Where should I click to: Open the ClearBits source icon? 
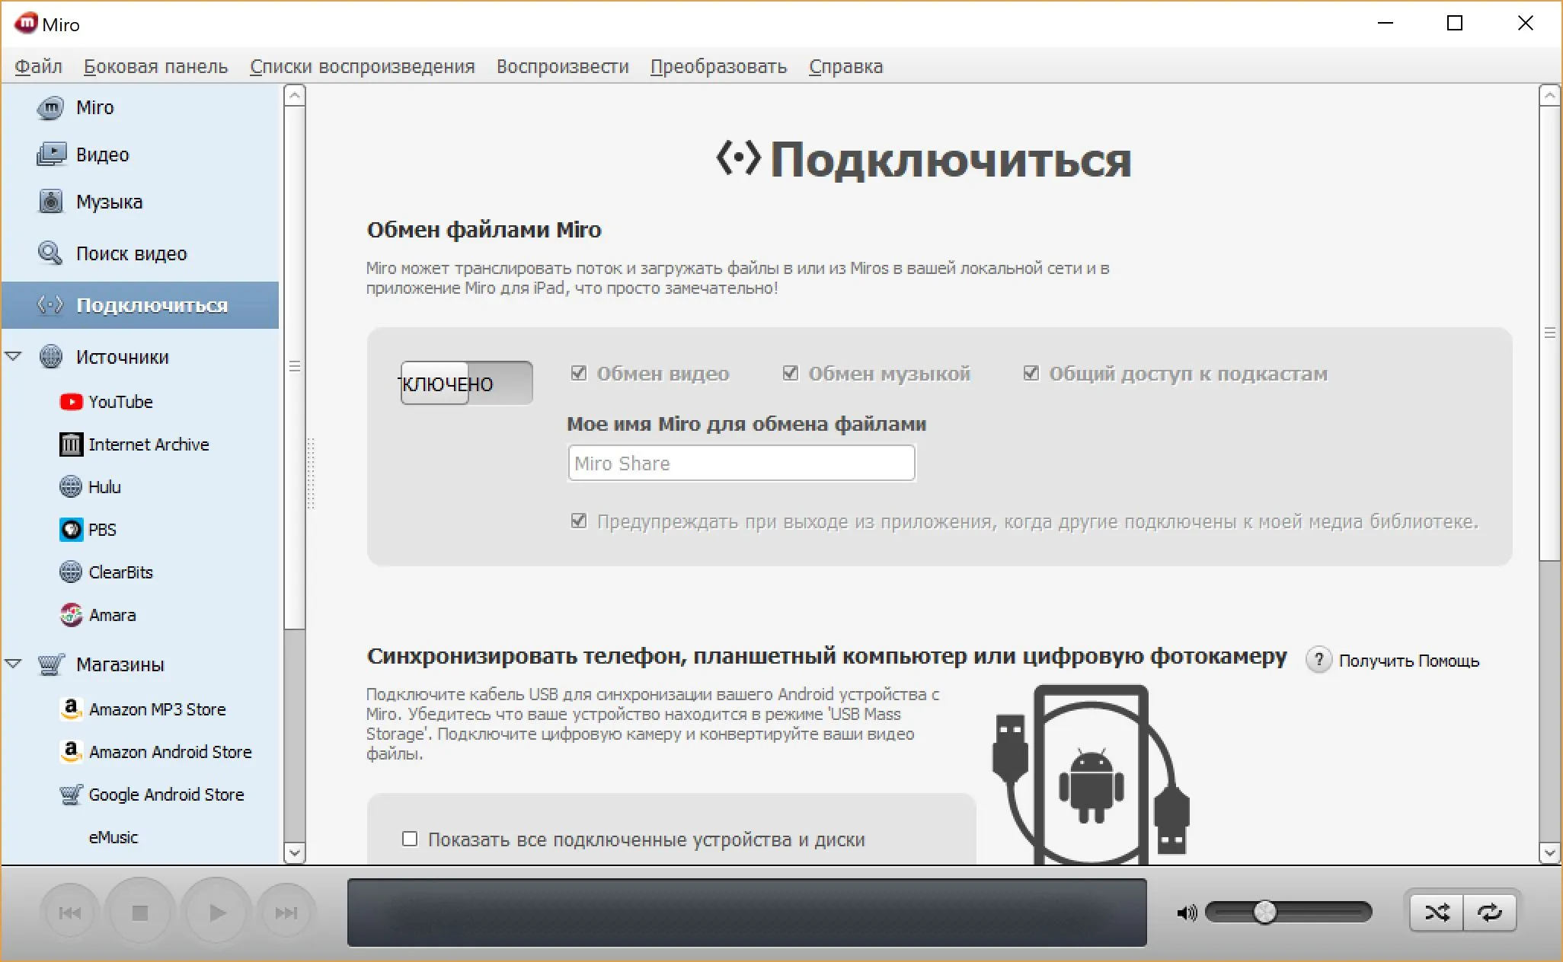tap(71, 572)
